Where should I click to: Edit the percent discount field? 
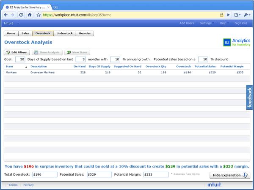pyautogui.click(x=203, y=59)
